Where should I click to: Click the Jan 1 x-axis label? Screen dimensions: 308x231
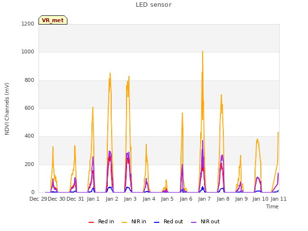[x=93, y=199]
